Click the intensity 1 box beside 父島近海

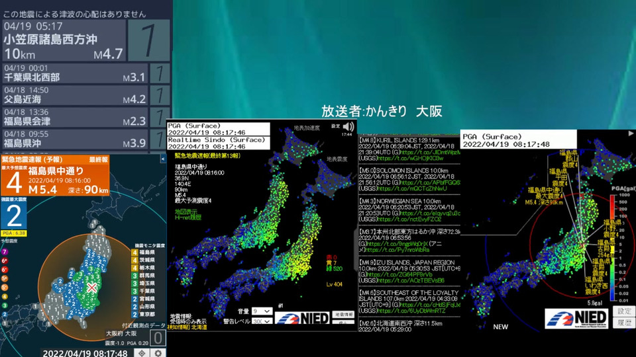pos(160,95)
